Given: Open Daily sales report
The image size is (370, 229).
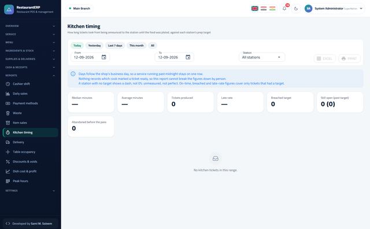Looking at the screenshot, I should click(x=30, y=94).
